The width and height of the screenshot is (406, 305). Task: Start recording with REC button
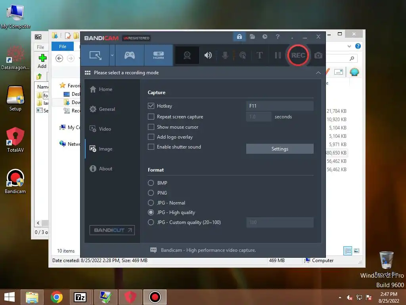click(298, 55)
